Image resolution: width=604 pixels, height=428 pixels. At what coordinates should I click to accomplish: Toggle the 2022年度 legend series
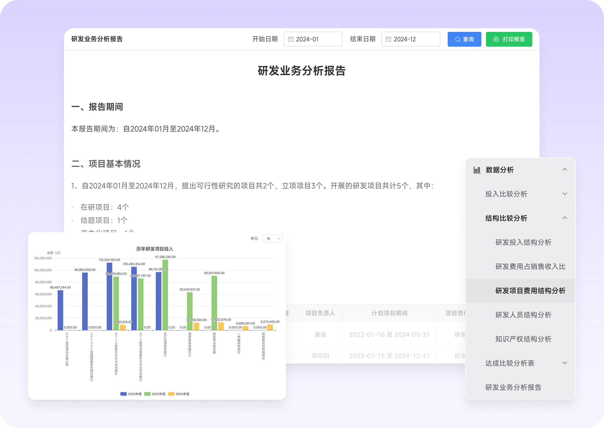pos(131,394)
